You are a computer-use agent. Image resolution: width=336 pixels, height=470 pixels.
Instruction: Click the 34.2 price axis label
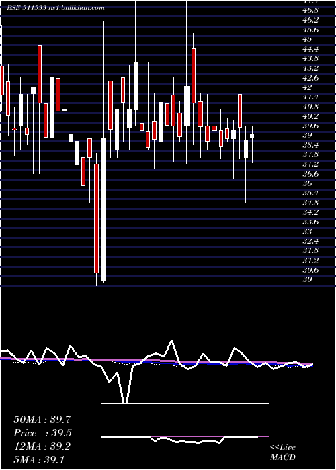(x=310, y=213)
